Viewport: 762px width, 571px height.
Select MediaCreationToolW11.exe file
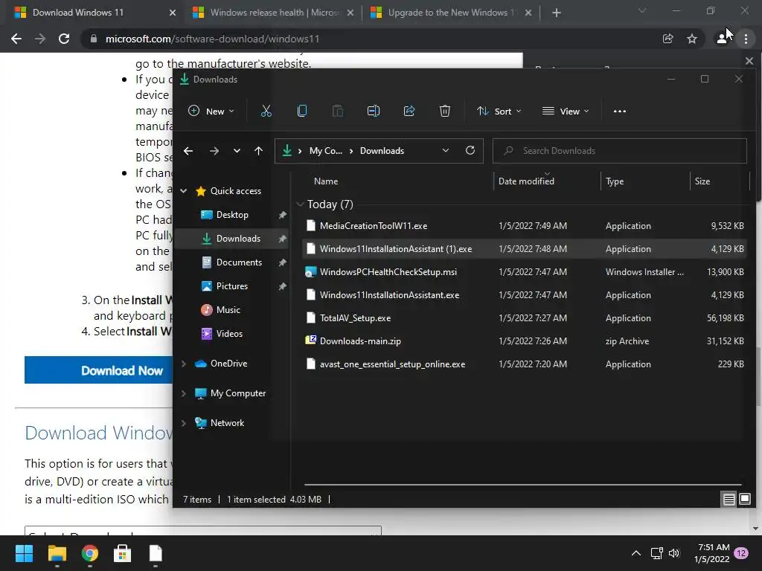(525, 226)
